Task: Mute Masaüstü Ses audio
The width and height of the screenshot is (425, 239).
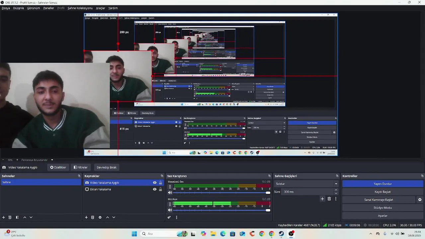Action: click(x=170, y=193)
